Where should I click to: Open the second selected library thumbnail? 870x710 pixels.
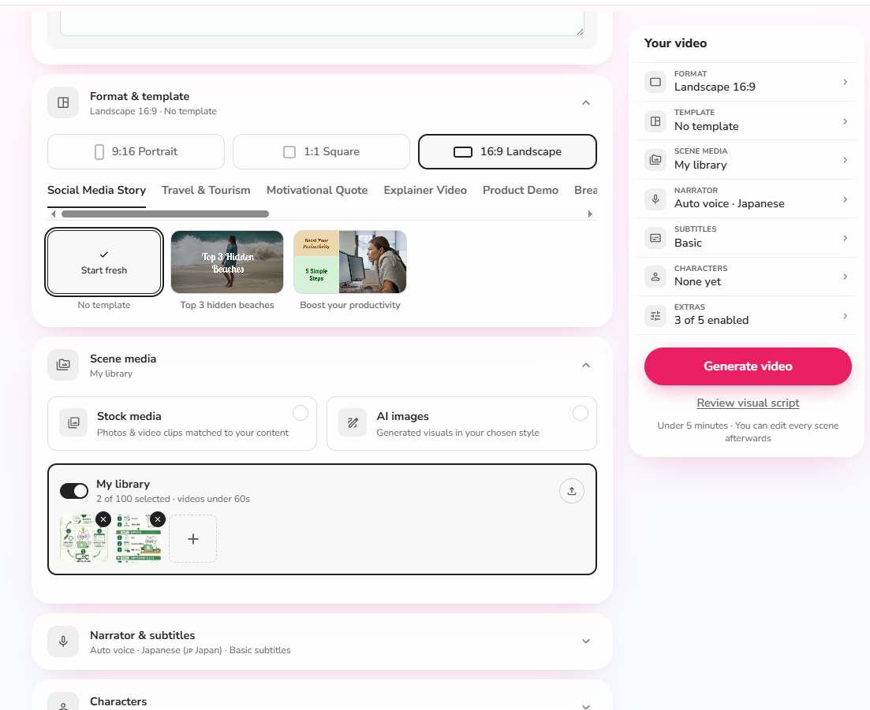click(x=138, y=539)
